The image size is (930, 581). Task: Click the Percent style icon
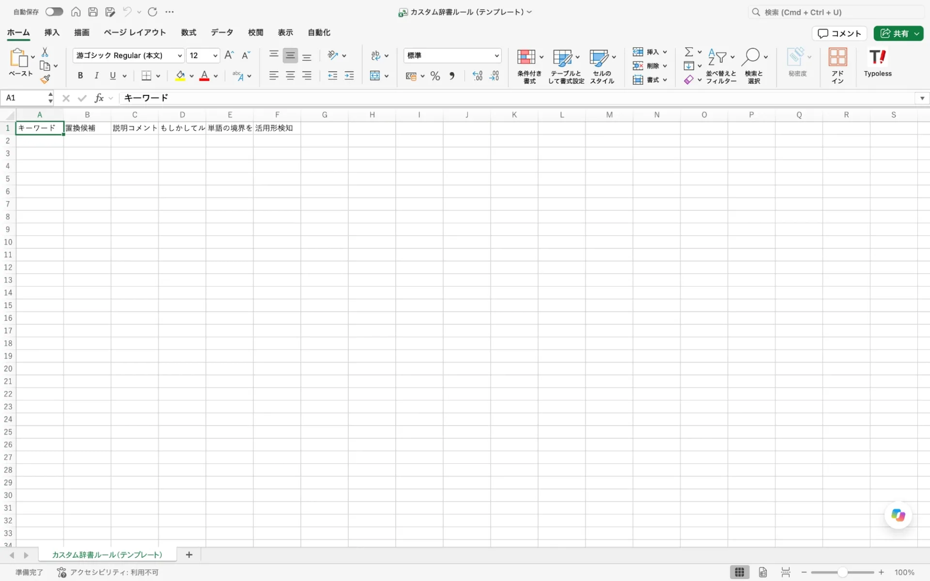(x=435, y=76)
